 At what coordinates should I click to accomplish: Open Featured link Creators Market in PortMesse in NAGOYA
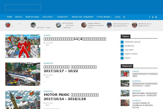pyautogui.click(x=143, y=105)
